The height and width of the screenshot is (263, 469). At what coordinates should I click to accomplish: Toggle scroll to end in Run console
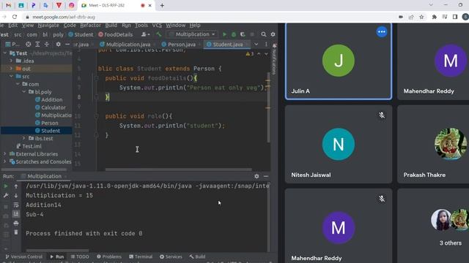16,214
